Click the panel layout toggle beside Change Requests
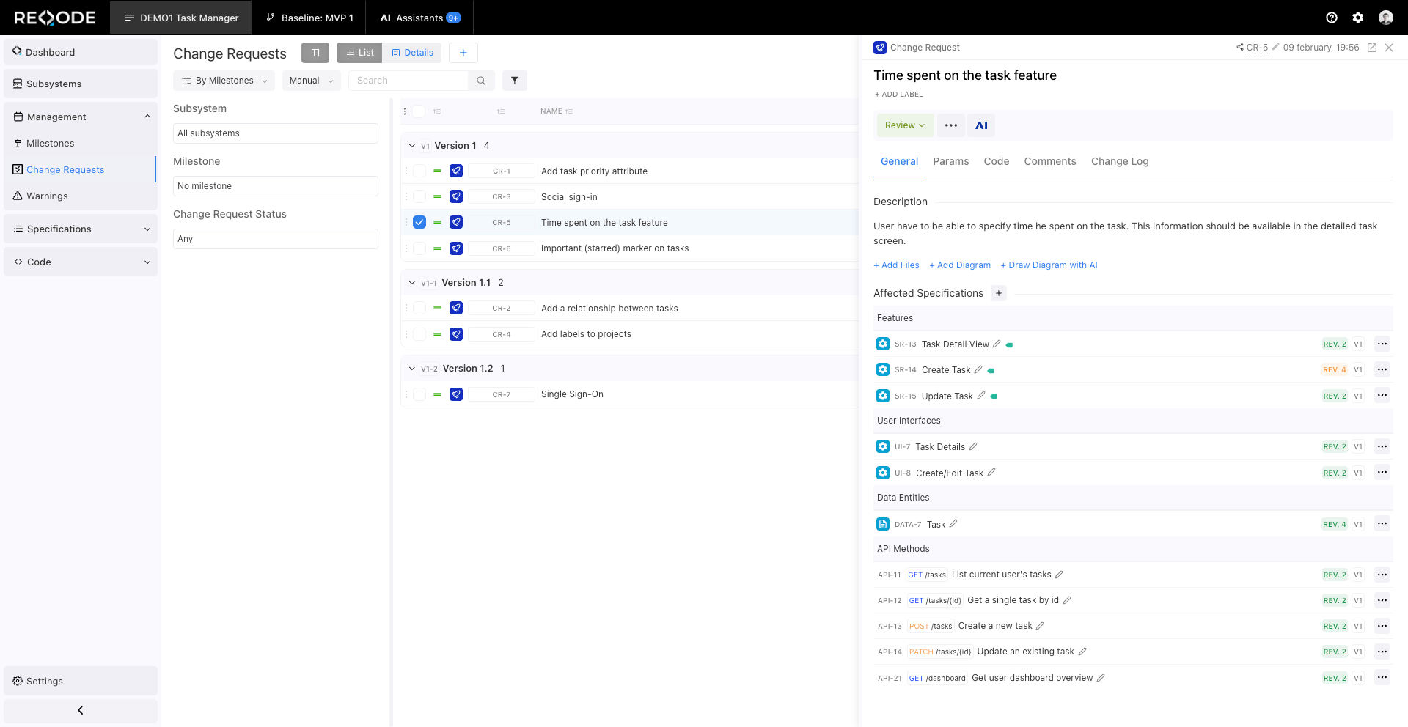 coord(315,53)
